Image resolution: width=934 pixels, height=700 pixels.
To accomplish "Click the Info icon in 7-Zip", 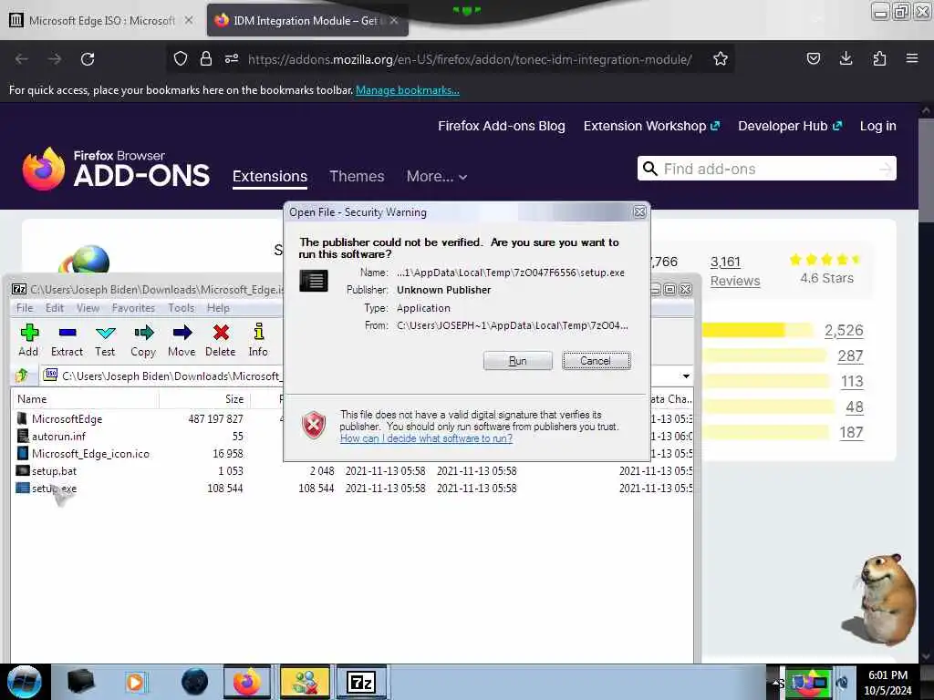I will click(x=258, y=340).
